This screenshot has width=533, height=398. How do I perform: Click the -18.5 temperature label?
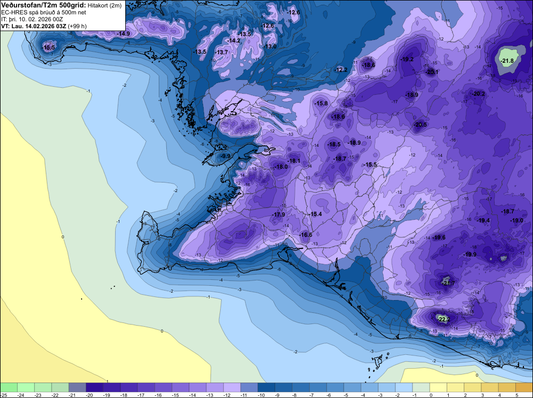334,144
